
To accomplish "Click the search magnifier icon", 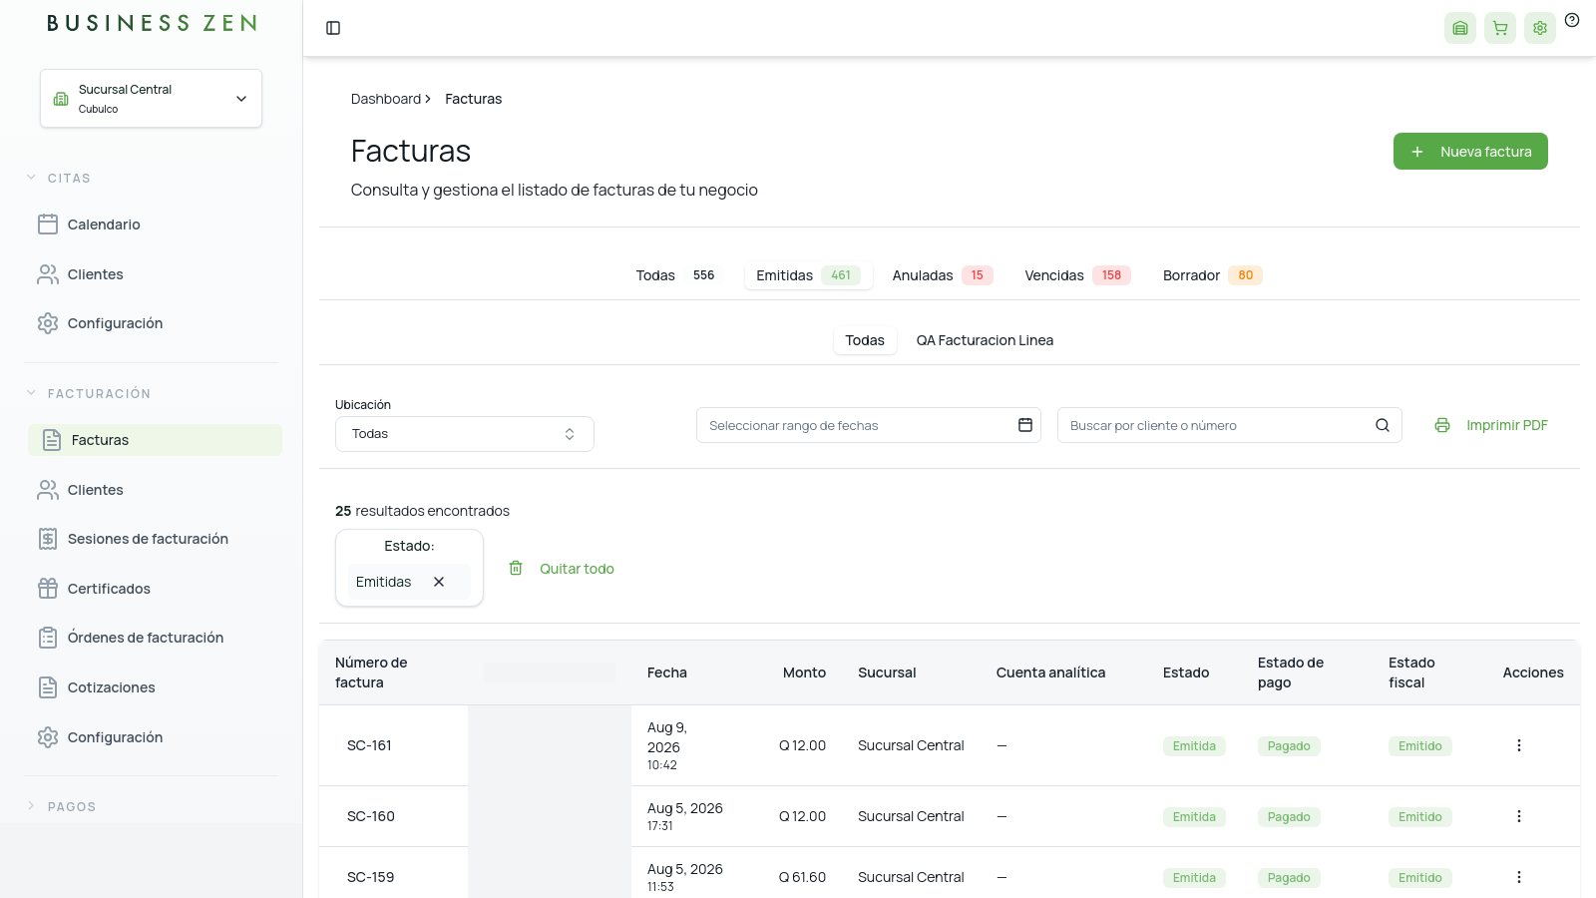I will 1383,425.
